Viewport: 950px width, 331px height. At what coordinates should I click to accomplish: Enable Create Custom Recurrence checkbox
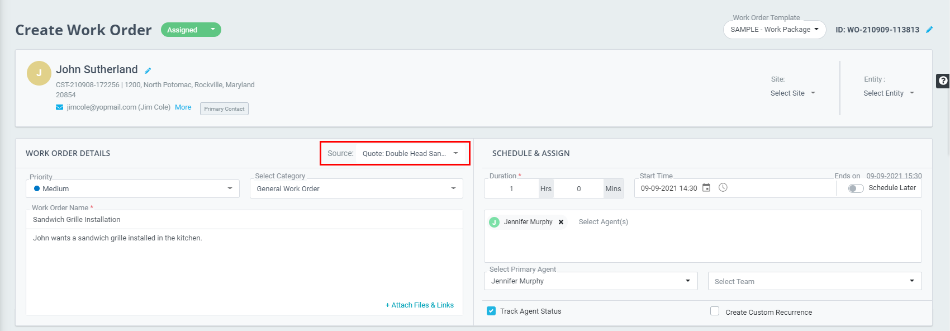[x=715, y=311]
